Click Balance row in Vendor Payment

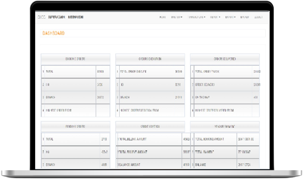[x=225, y=164]
